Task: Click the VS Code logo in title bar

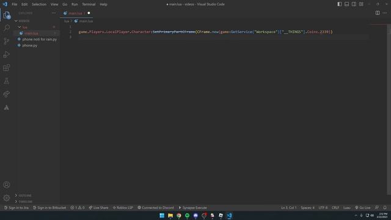Action: click(5, 4)
